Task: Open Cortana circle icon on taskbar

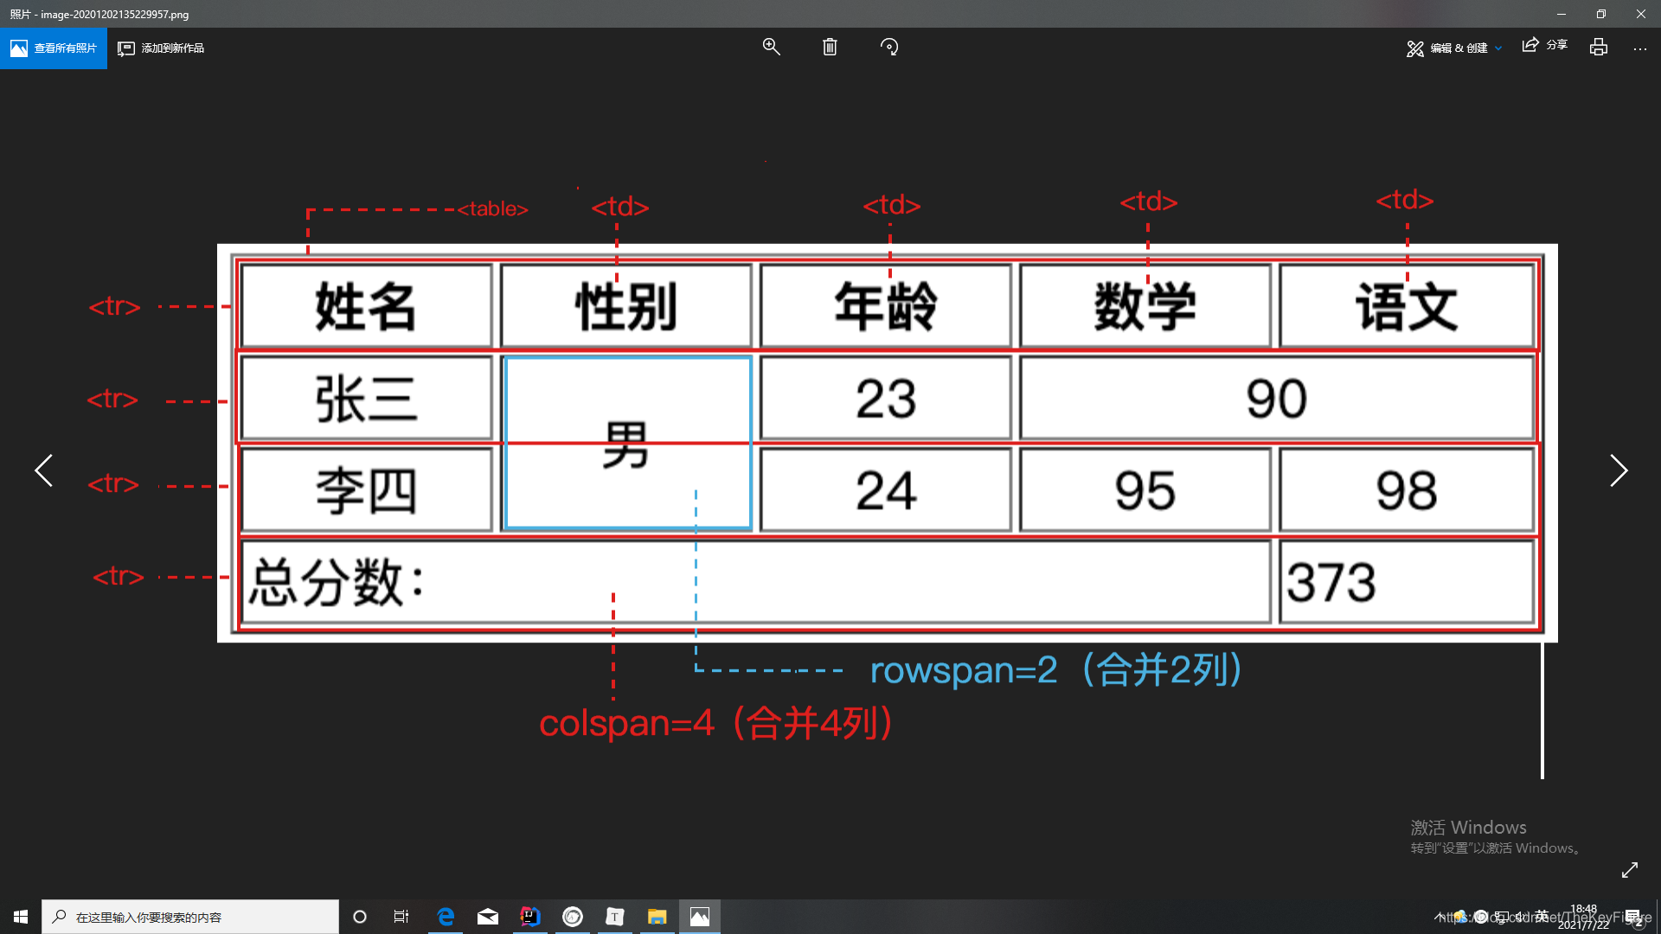Action: [360, 917]
